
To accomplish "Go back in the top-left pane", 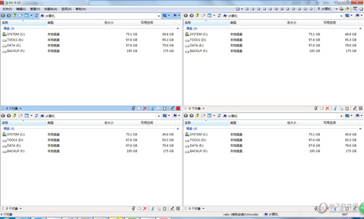I will click(x=3, y=16).
